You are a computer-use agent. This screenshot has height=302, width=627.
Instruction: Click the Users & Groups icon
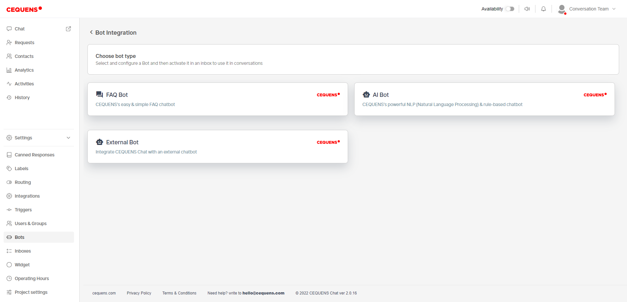pyautogui.click(x=9, y=223)
